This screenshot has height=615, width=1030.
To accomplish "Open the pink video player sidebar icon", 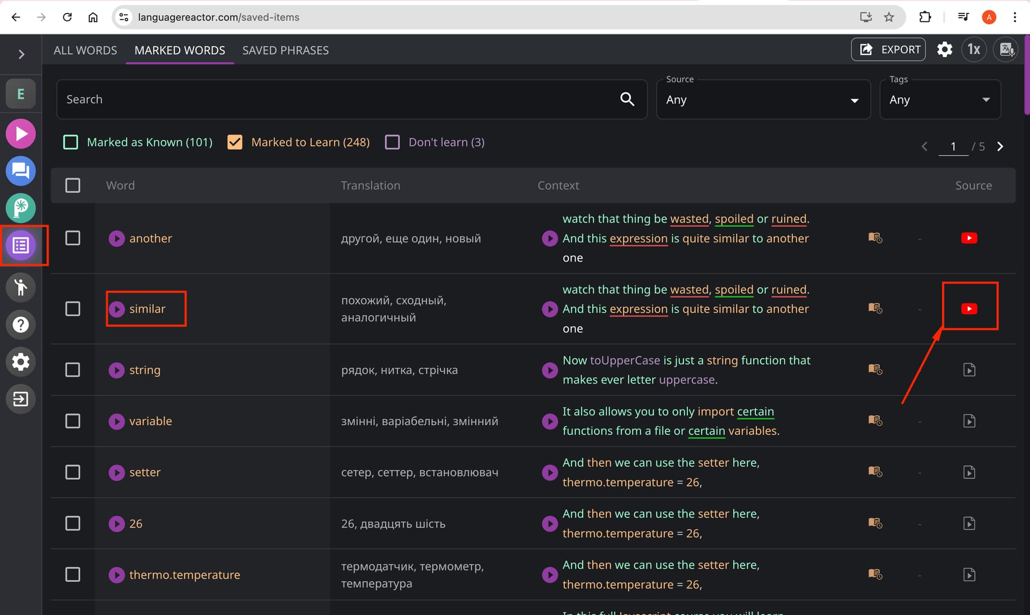I will [x=21, y=134].
